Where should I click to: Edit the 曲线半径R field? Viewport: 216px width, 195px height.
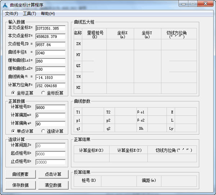pyautogui.click(x=50, y=53)
